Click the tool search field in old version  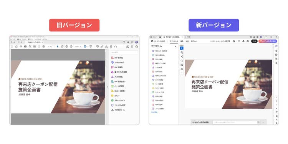point(124,52)
